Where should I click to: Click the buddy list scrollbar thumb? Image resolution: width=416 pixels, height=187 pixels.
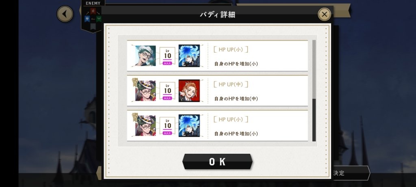(x=314, y=120)
